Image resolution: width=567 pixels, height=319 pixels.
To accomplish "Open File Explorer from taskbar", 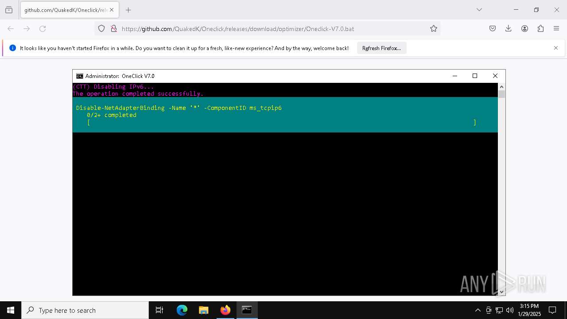I will [x=204, y=310].
